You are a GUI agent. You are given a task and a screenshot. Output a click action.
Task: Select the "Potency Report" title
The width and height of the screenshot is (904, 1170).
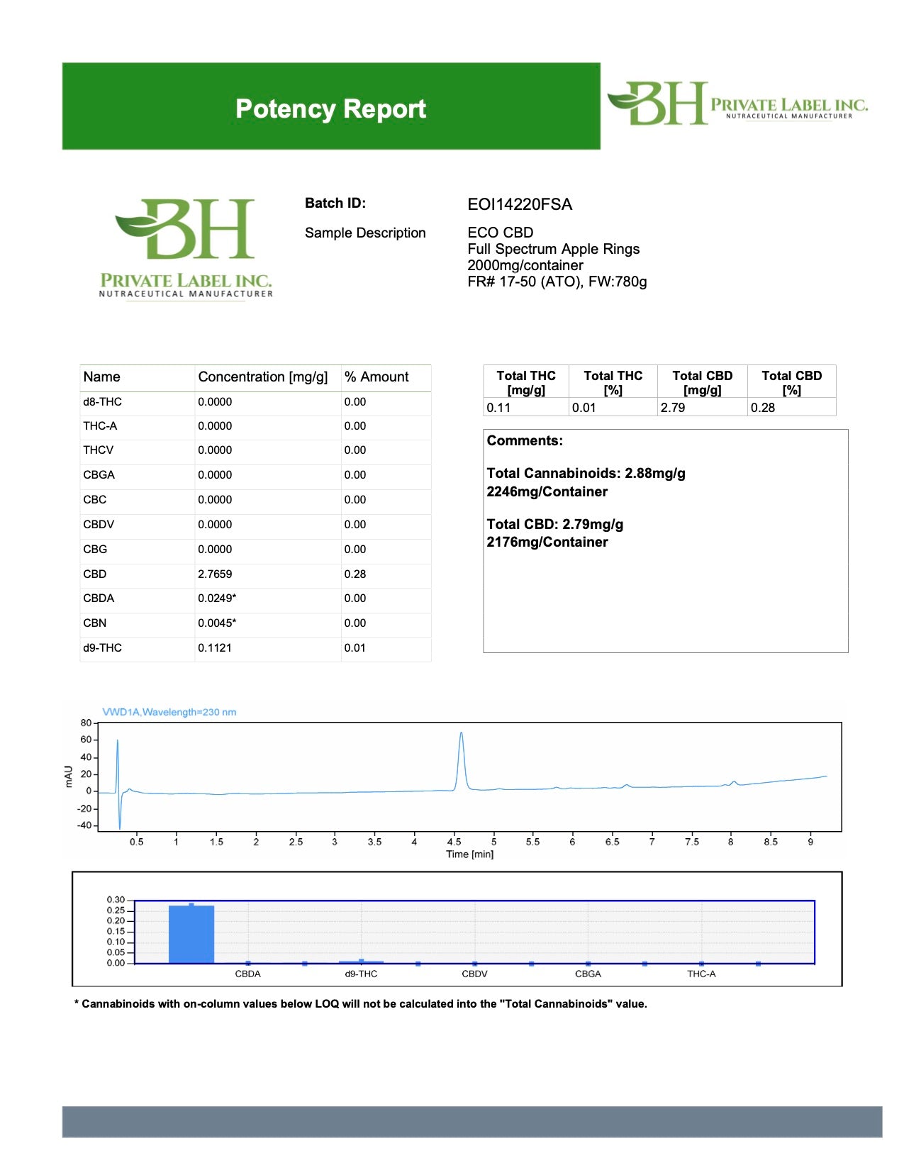click(330, 108)
